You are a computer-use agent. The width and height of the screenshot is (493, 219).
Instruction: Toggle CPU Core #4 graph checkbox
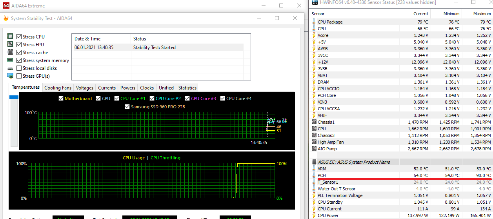(x=222, y=99)
